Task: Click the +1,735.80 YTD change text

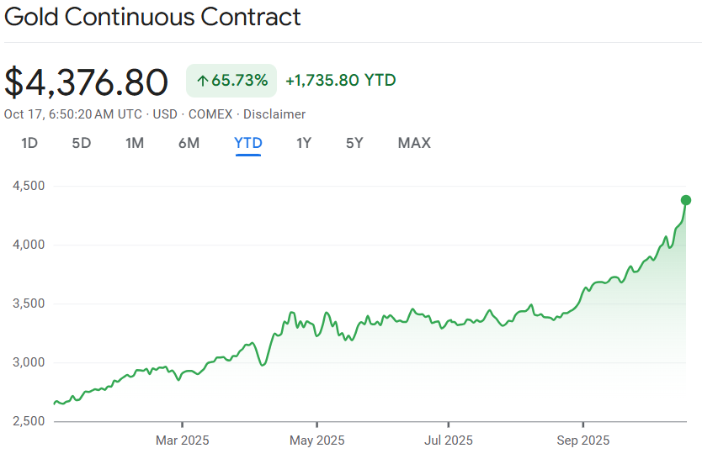Action: [x=341, y=81]
